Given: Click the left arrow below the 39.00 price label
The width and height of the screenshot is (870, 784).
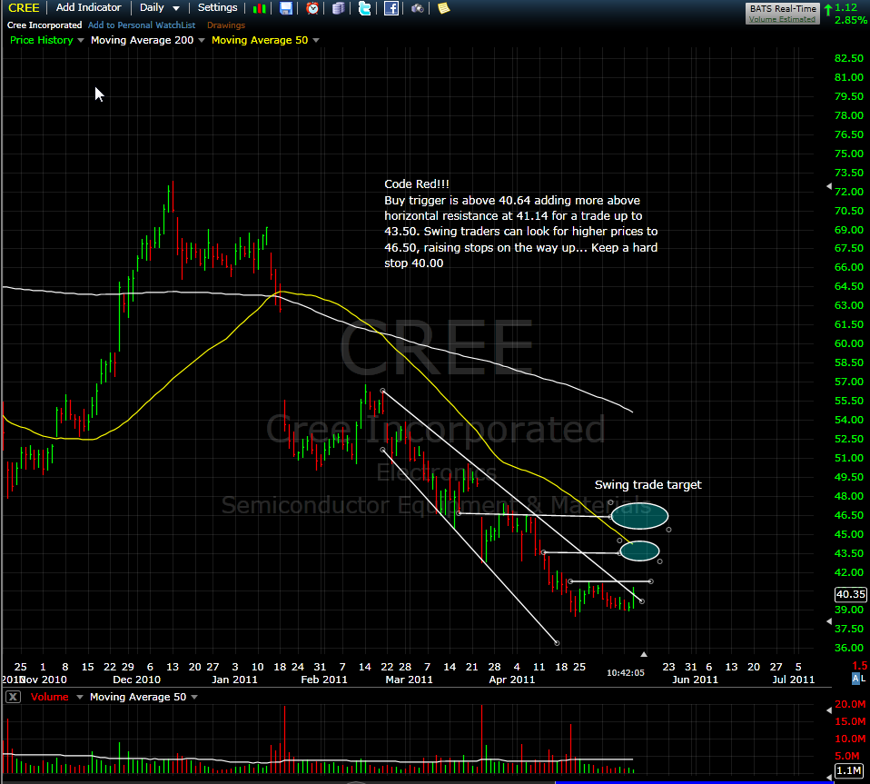Looking at the screenshot, I should pos(829,620).
